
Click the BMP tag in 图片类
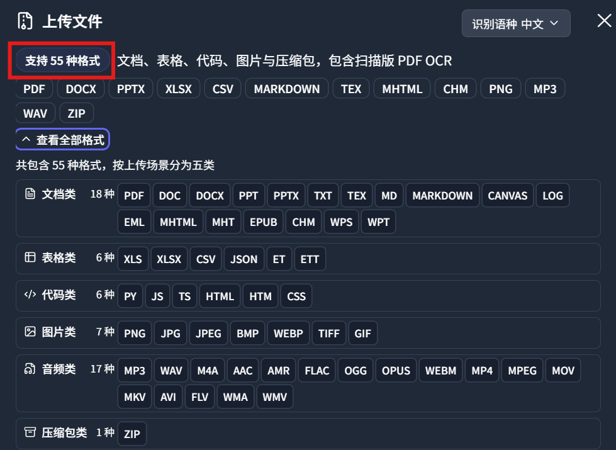coord(247,334)
